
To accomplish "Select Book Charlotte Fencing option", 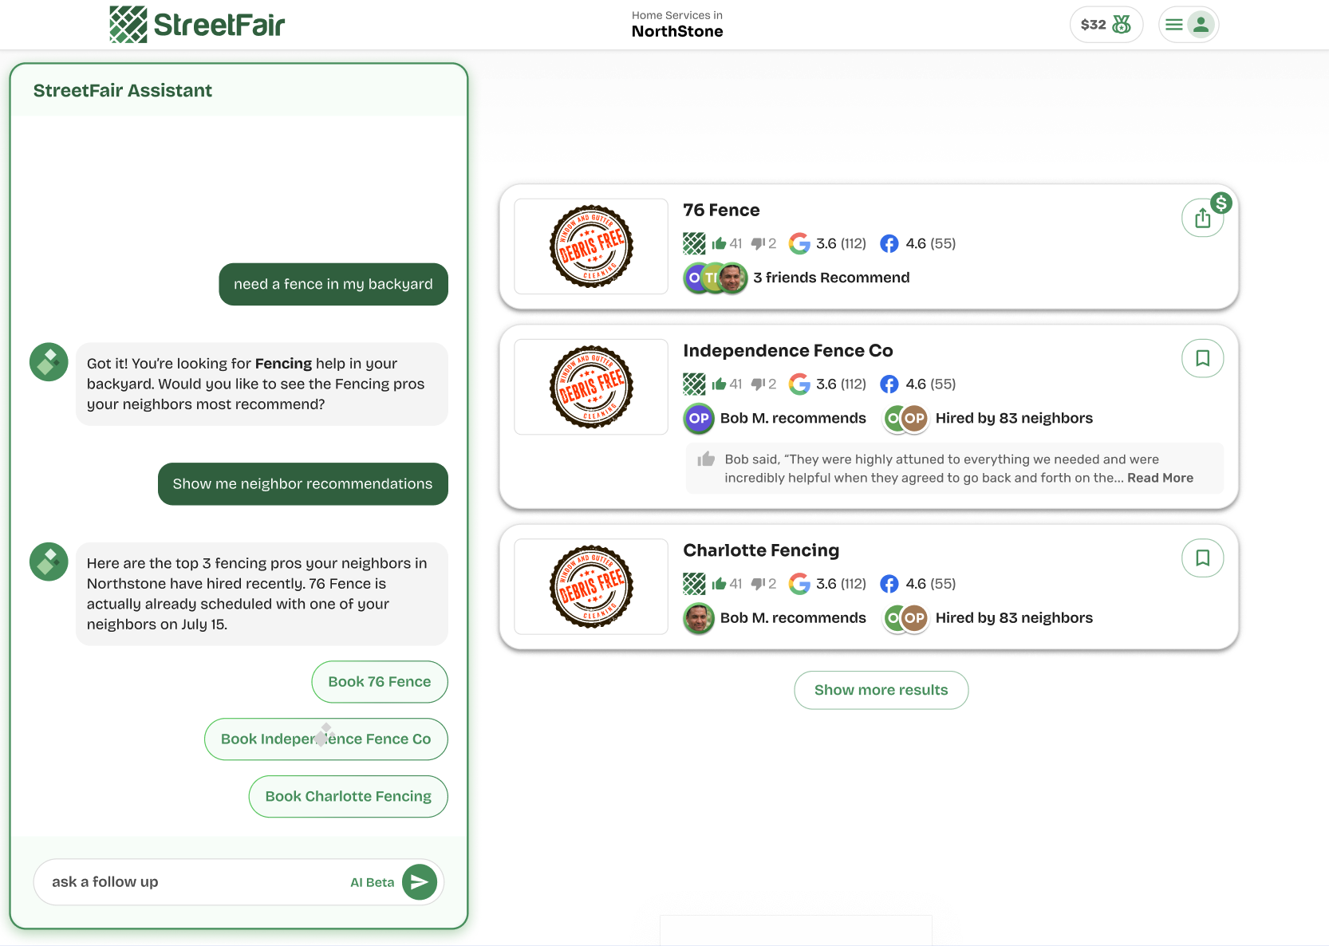I will pos(349,797).
